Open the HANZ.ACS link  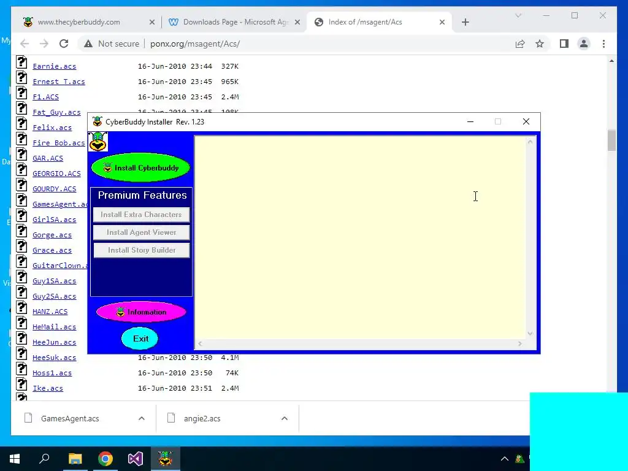click(x=50, y=312)
